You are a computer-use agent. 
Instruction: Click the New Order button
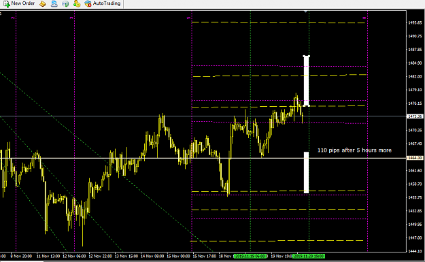coord(19,3)
